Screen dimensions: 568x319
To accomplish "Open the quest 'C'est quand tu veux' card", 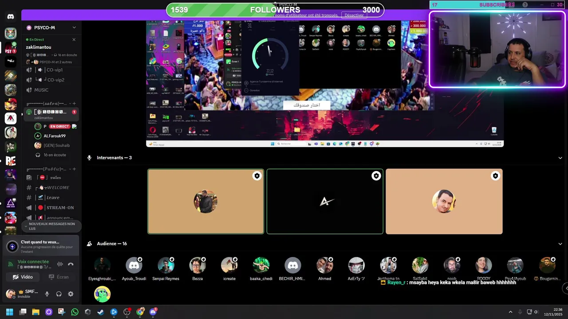I will 41,246.
